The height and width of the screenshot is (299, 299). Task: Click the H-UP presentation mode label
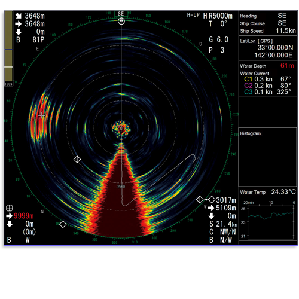coord(193,15)
